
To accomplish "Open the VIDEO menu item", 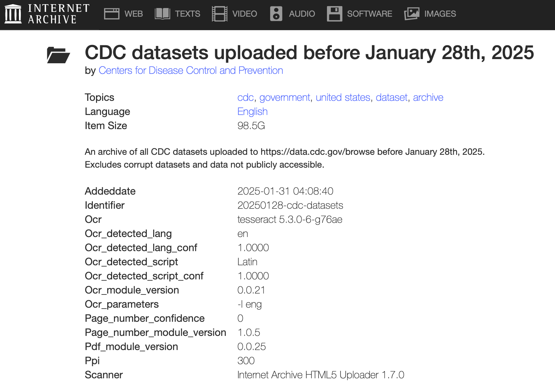I will (244, 14).
